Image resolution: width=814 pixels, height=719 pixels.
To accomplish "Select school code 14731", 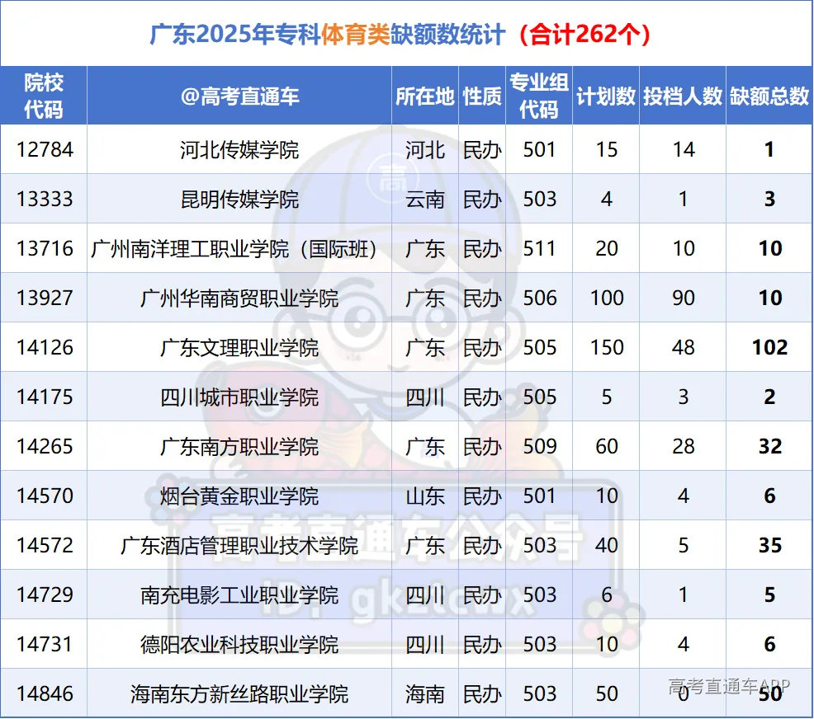I will (x=45, y=645).
